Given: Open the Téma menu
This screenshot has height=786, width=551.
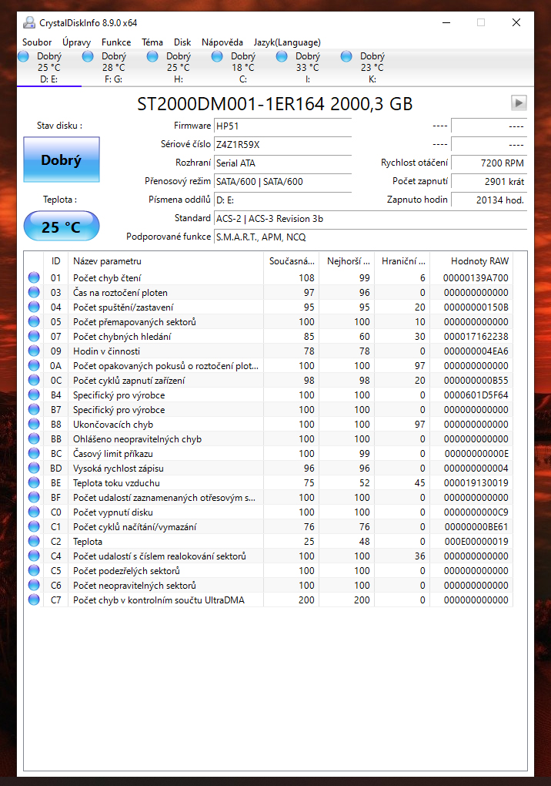Looking at the screenshot, I should coord(152,42).
